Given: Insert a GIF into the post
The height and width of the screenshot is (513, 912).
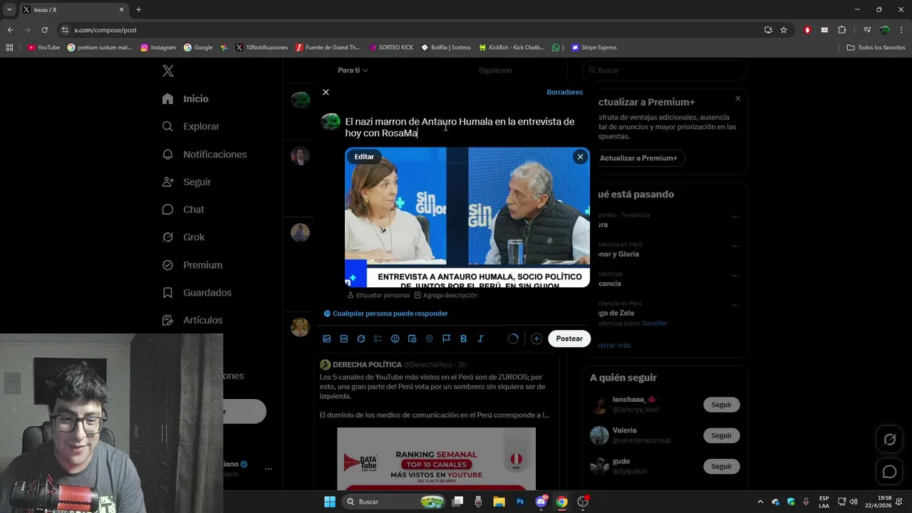Looking at the screenshot, I should click(x=344, y=338).
